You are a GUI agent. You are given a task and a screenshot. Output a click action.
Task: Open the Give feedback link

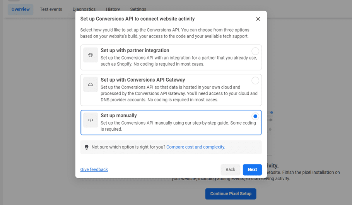[94, 169]
